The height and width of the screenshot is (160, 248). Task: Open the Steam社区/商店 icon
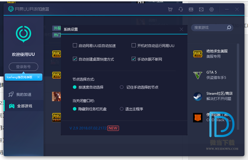198,96
